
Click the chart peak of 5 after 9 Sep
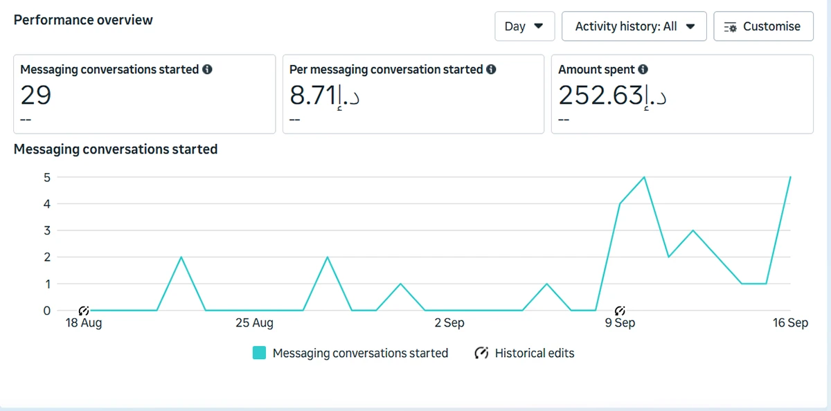point(645,177)
